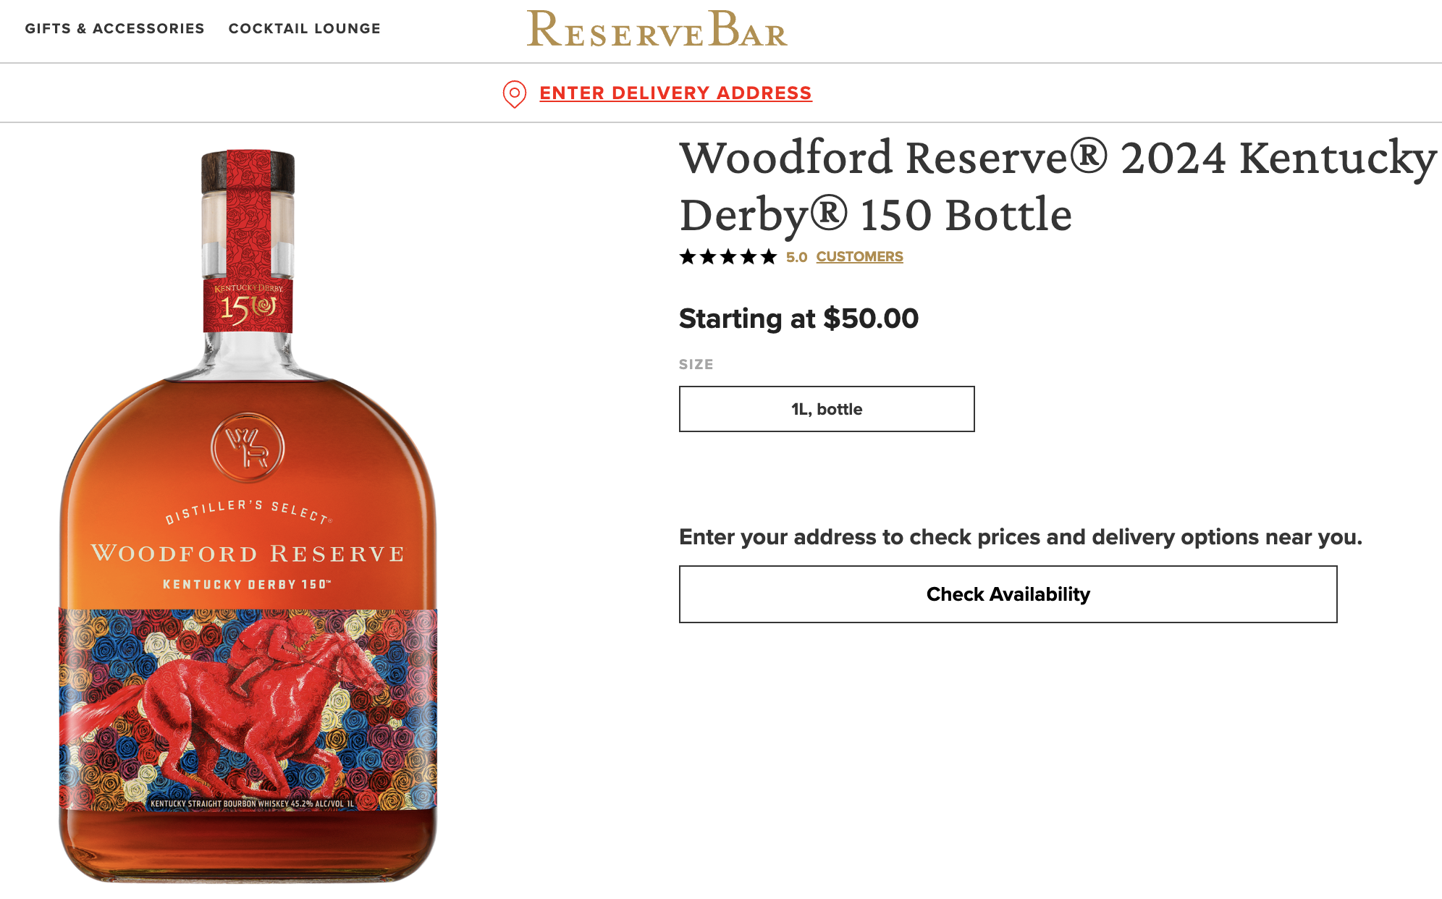Click the Woodford Reserve text on the bottle
The height and width of the screenshot is (899, 1442).
point(248,554)
